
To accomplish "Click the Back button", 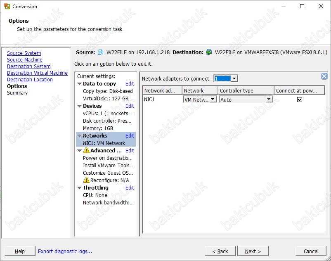I will [220, 251].
